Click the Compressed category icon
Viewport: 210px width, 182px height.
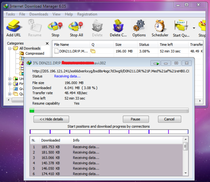22,53
